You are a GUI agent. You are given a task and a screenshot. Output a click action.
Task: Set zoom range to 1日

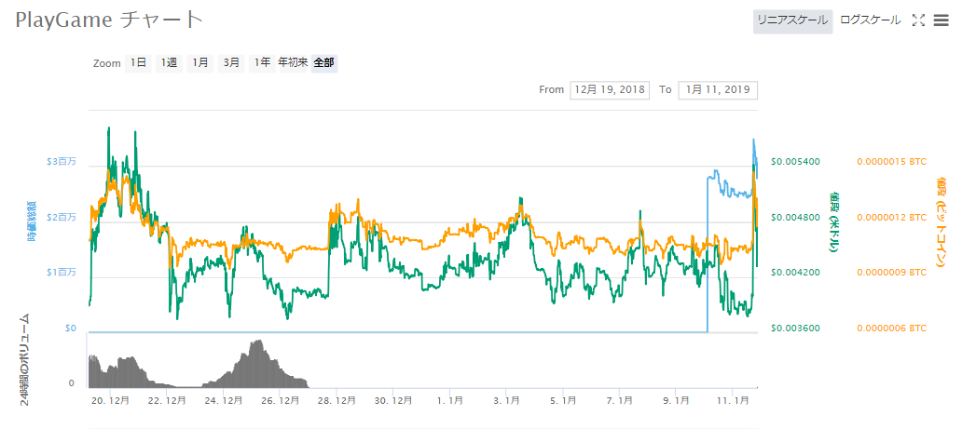[x=138, y=63]
